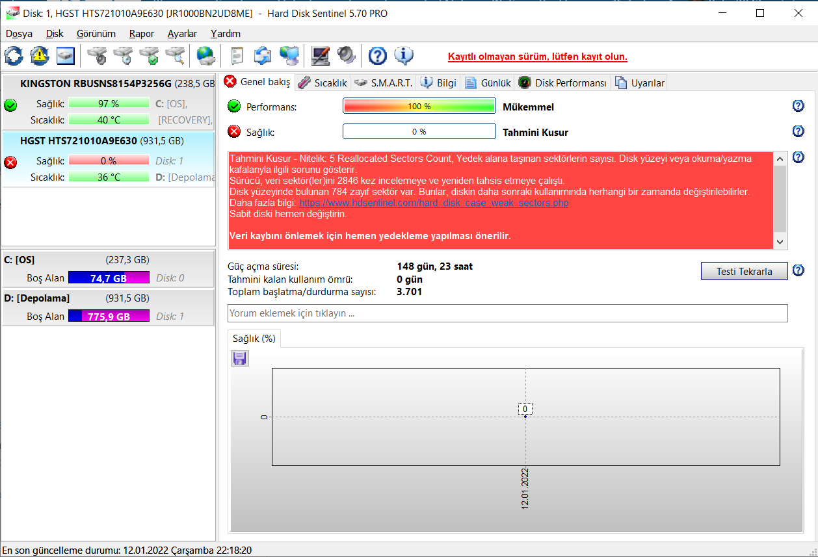Switch to the Uyarılar tab
Image resolution: width=818 pixels, height=557 pixels.
click(x=640, y=83)
